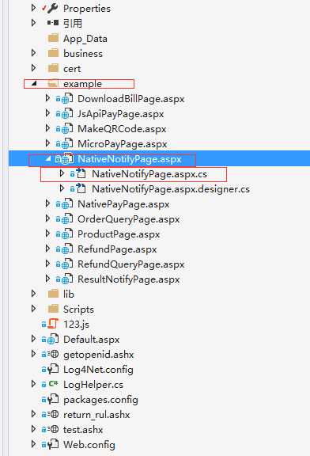The image size is (310, 456).
Task: Select the NativeNotifyPage.aspx.cs file
Action: 149,174
